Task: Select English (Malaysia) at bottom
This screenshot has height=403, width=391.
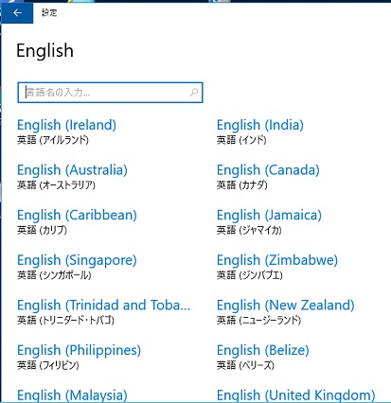Action: [72, 395]
